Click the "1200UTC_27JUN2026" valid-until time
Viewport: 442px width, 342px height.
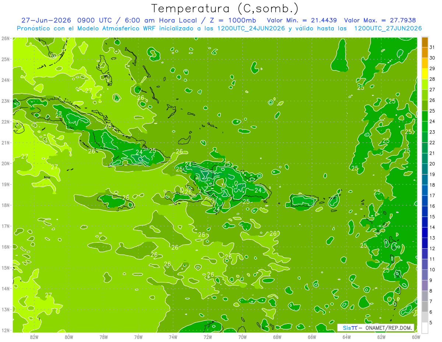point(388,28)
